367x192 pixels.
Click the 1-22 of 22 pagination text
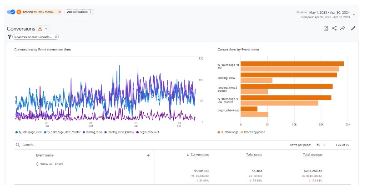342,145
